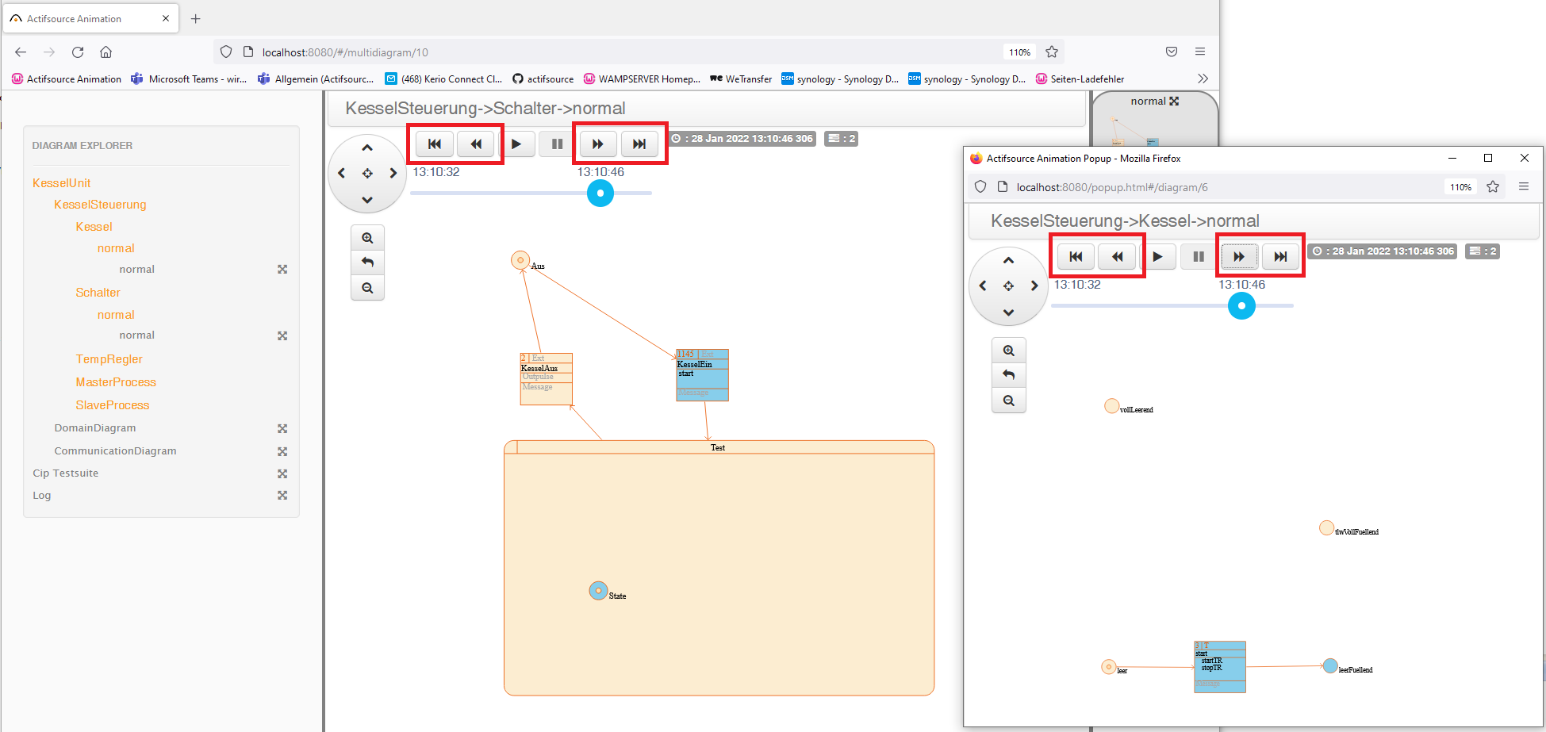This screenshot has width=1546, height=732.
Task: Open SlaveProcess tree node
Action: 113,405
